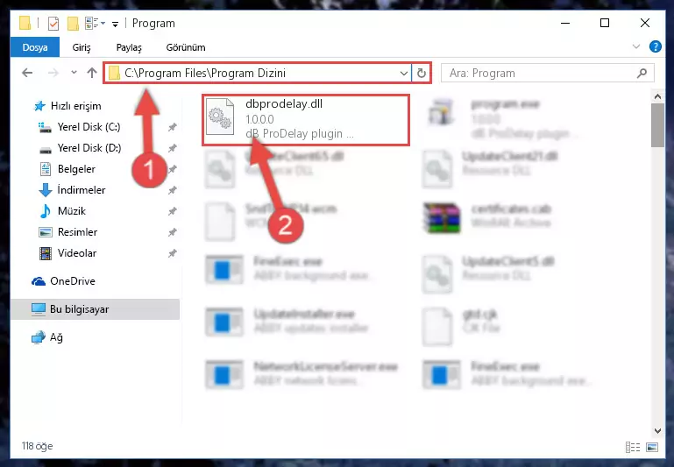Screen dimensions: 674x467
Task: Select the NetworkLicenseServer.exe file
Action: [x=302, y=374]
